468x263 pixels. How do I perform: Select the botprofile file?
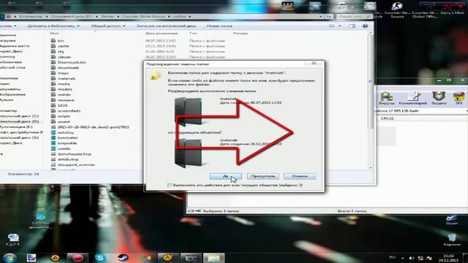[x=67, y=143]
